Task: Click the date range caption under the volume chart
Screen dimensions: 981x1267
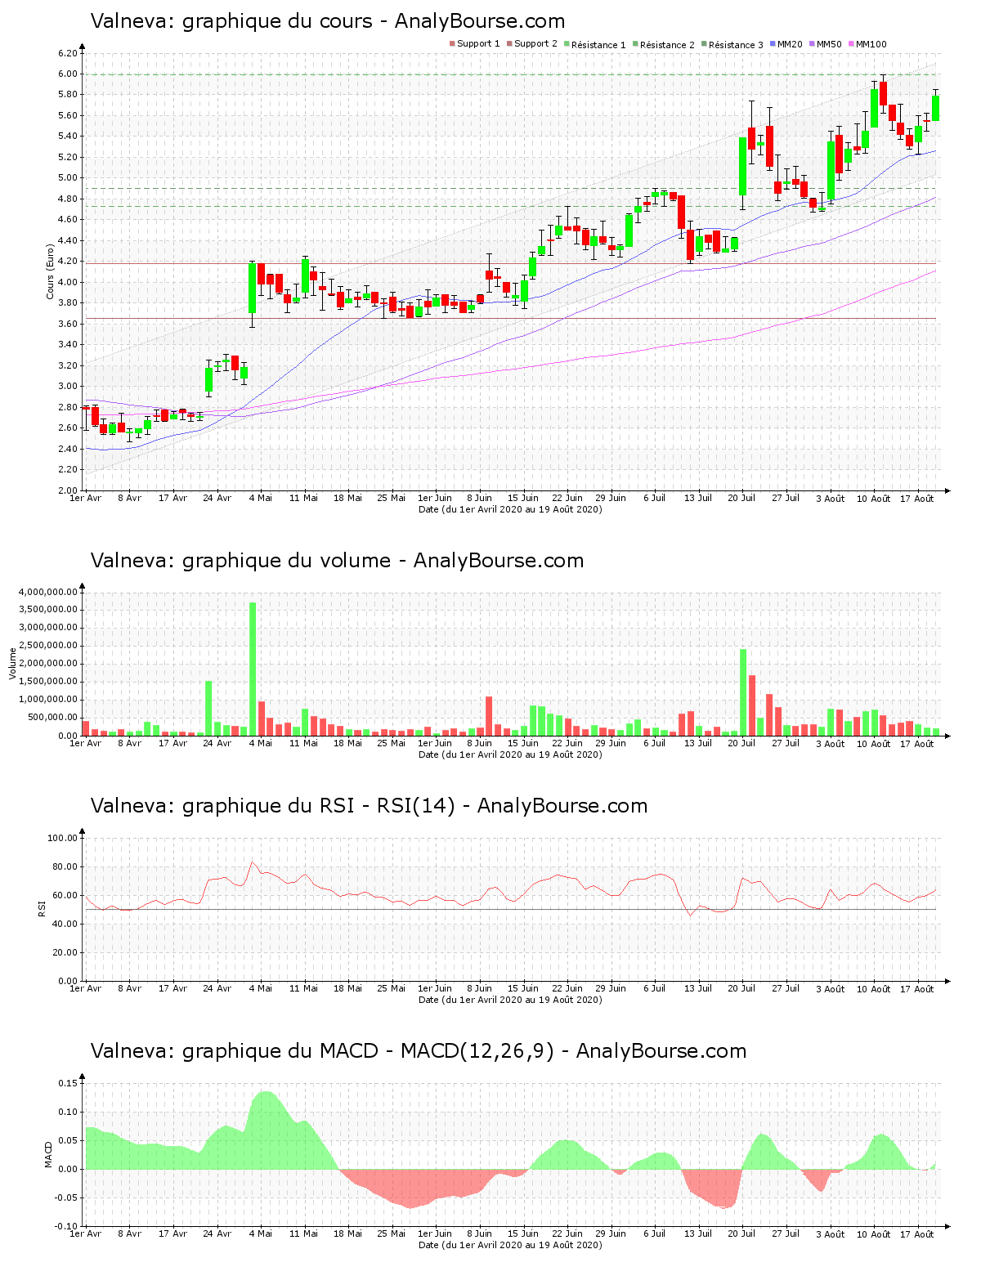Action: [510, 754]
